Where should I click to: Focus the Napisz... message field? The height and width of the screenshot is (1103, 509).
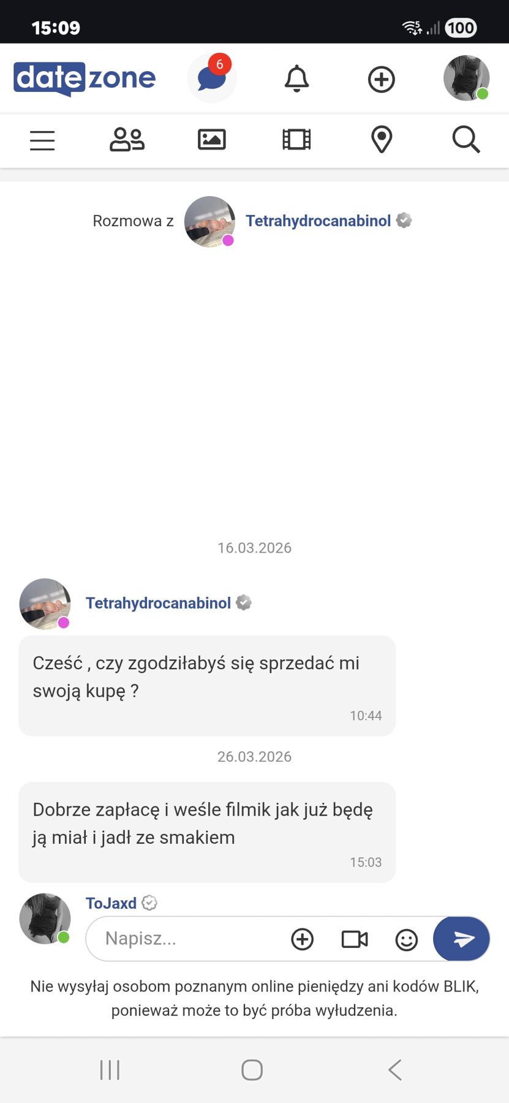point(184,938)
